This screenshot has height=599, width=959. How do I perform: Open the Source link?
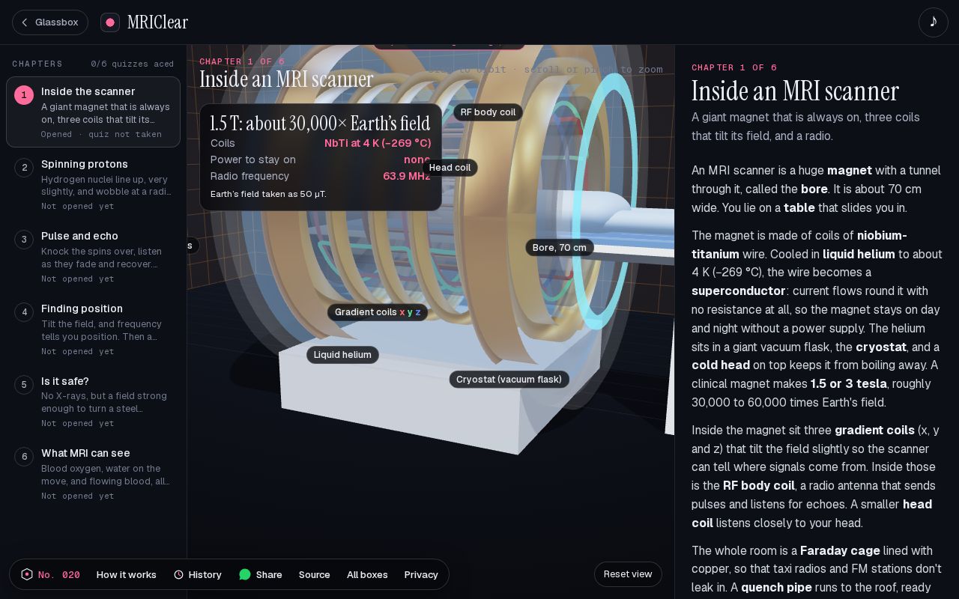click(x=315, y=574)
